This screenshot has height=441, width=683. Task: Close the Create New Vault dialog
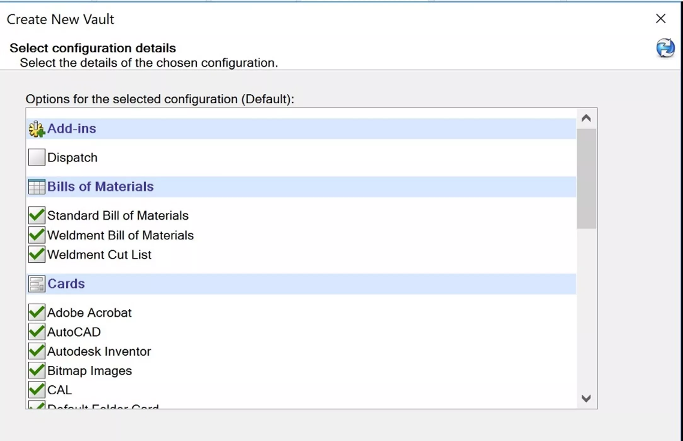point(661,19)
